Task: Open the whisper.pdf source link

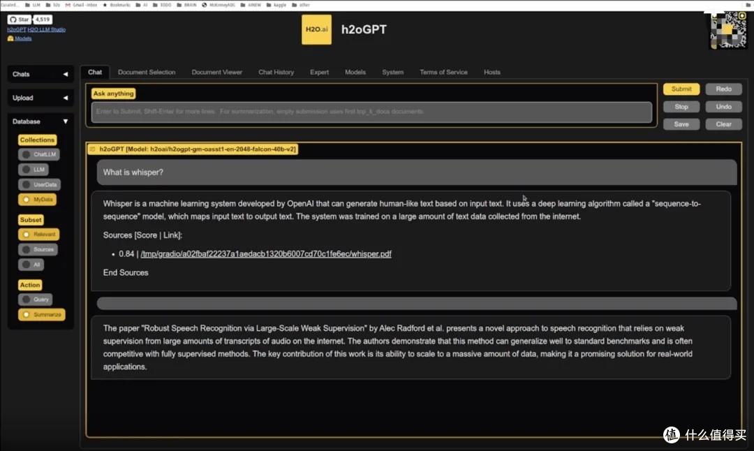Action: [x=266, y=253]
